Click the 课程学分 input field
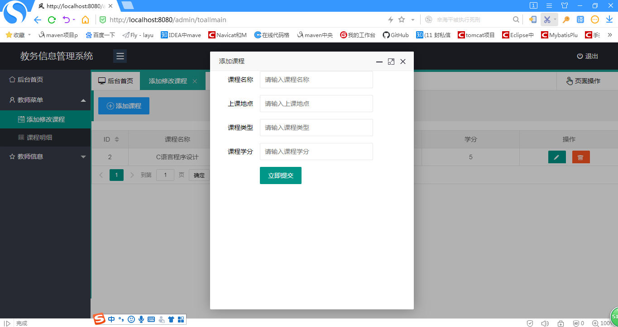The height and width of the screenshot is (327, 618). pyautogui.click(x=316, y=152)
